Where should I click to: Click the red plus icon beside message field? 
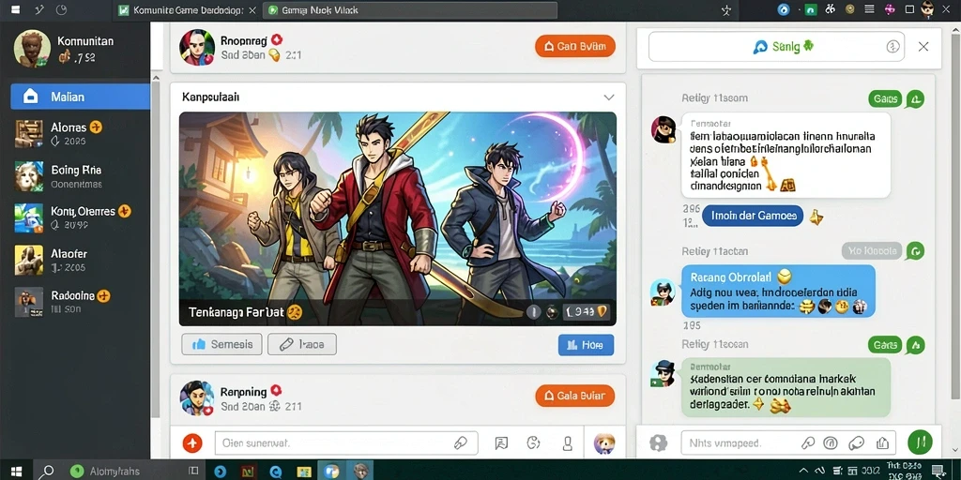(192, 442)
